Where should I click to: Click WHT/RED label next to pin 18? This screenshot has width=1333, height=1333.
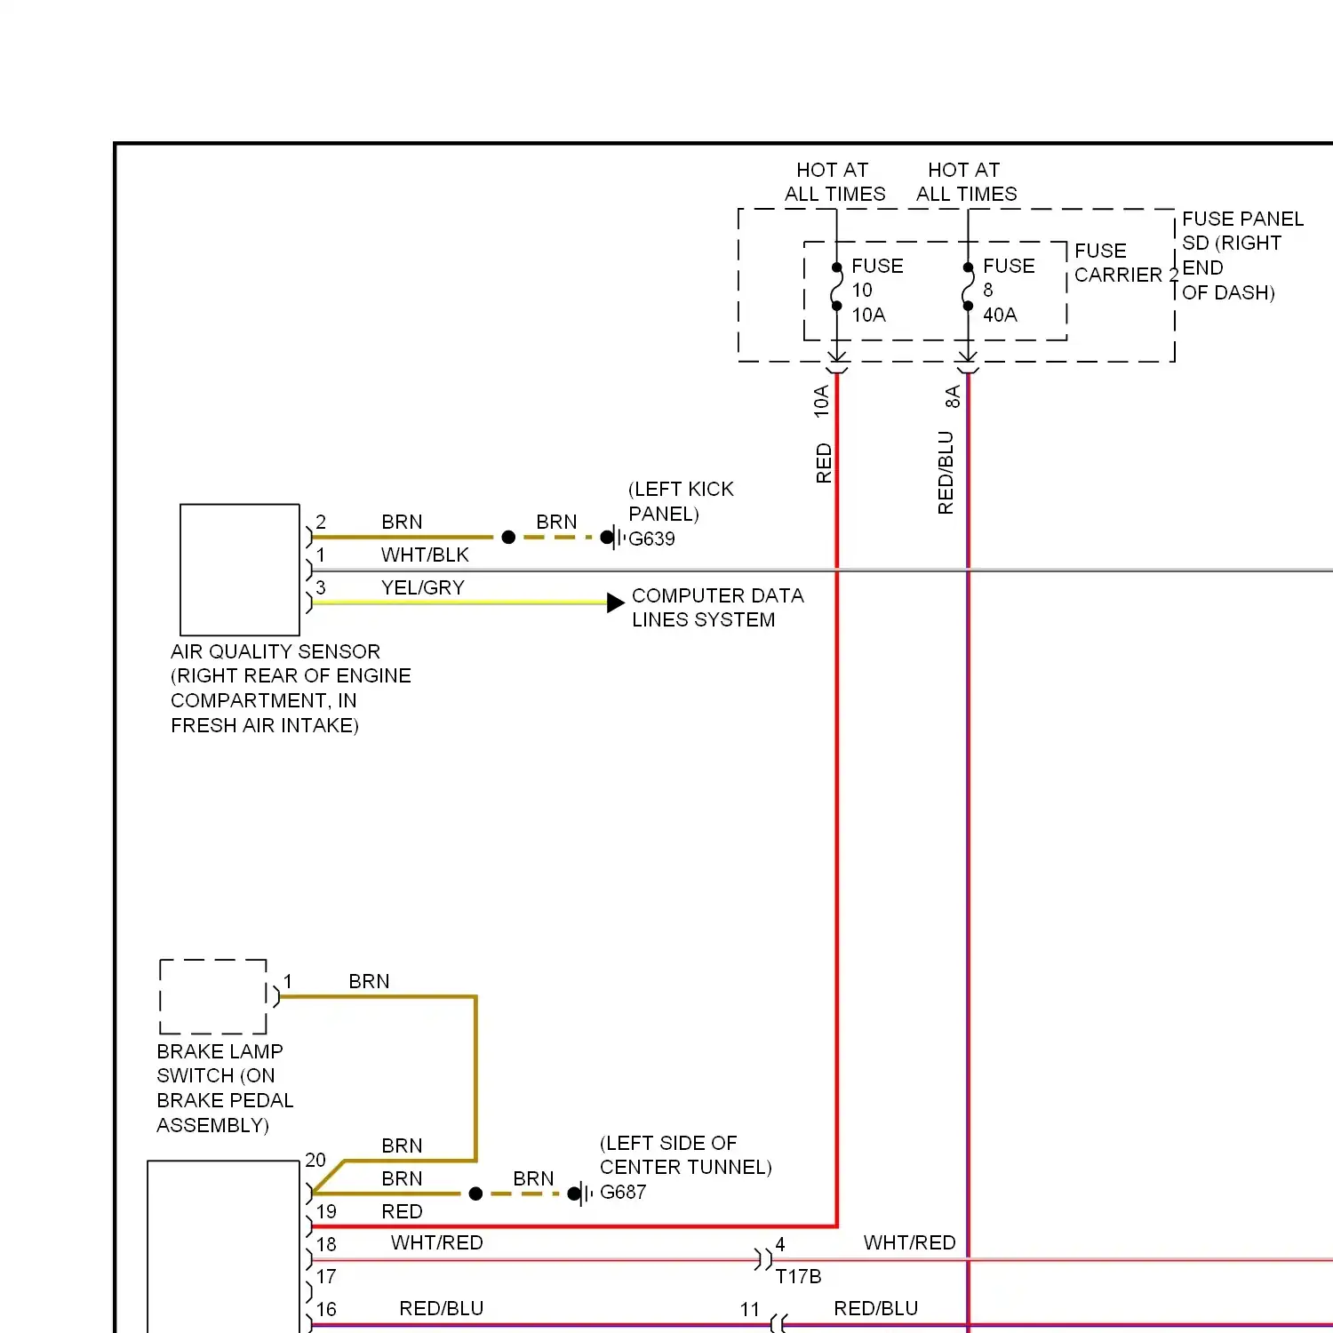click(x=437, y=1242)
